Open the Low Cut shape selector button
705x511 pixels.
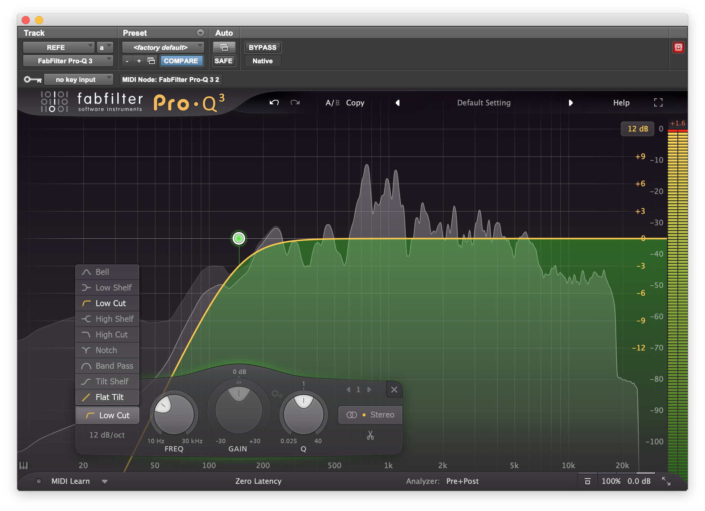pyautogui.click(x=107, y=415)
